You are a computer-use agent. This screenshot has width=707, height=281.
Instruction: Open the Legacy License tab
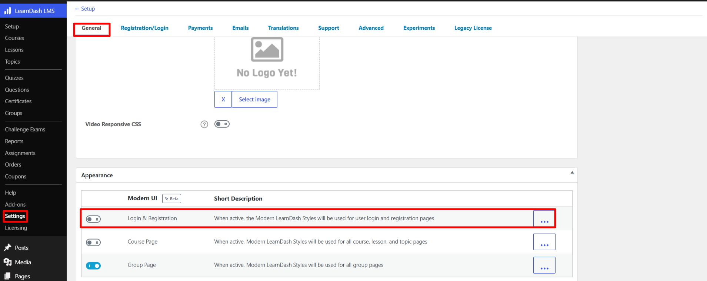(x=473, y=28)
